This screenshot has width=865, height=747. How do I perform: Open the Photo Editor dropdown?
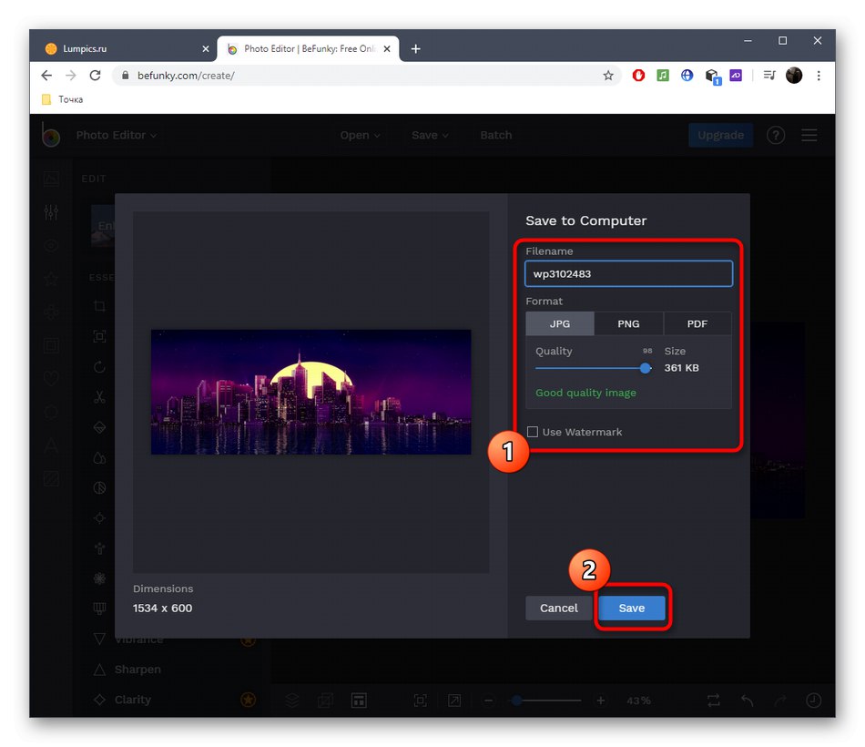point(116,135)
